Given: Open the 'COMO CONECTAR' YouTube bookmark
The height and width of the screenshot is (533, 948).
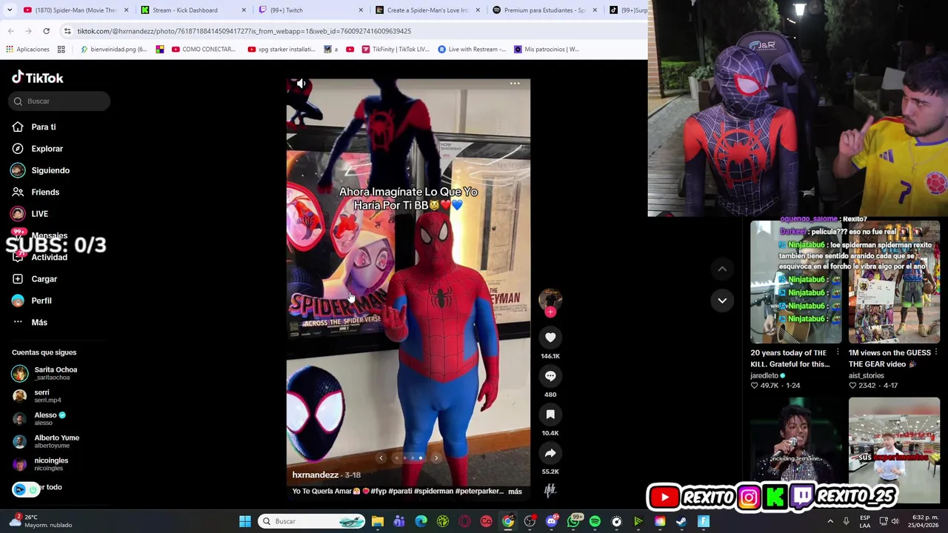Looking at the screenshot, I should [203, 50].
